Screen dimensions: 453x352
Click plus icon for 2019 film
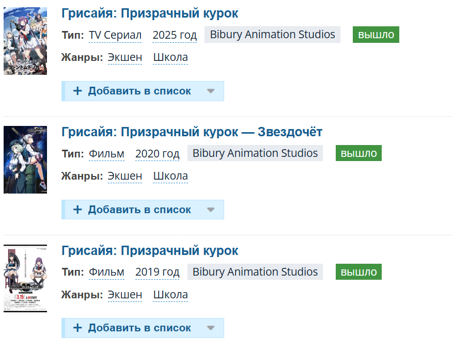click(x=77, y=328)
